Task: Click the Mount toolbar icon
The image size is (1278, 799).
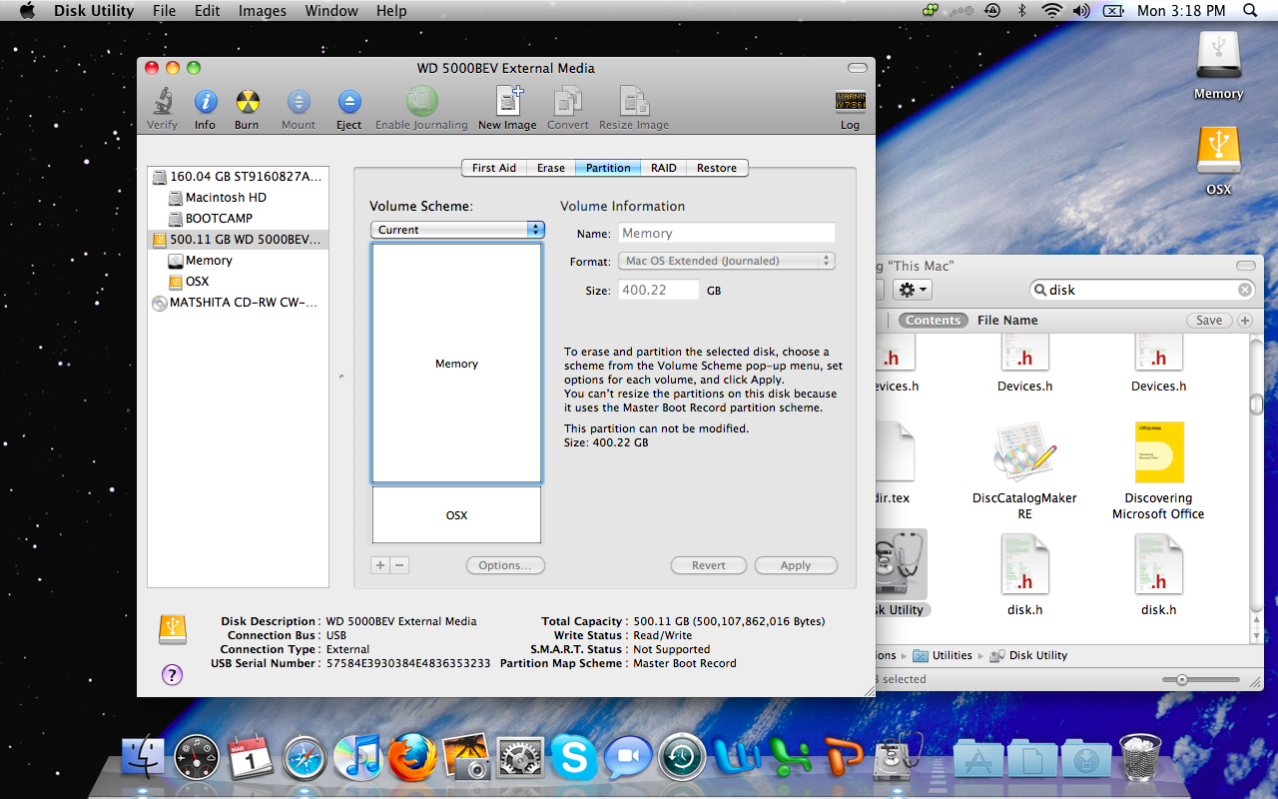Action: (299, 102)
